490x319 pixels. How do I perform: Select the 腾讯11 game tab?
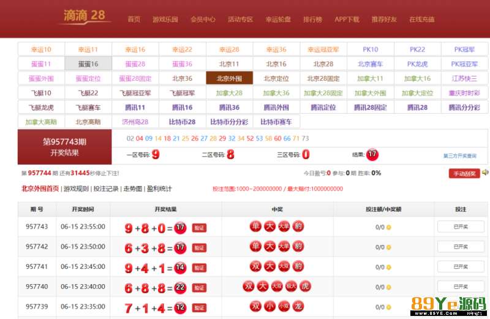[135, 108]
